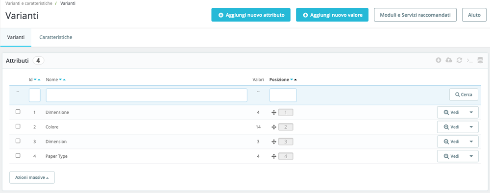Click Aggiungi nuovo valore button
The image size is (490, 193).
click(332, 15)
